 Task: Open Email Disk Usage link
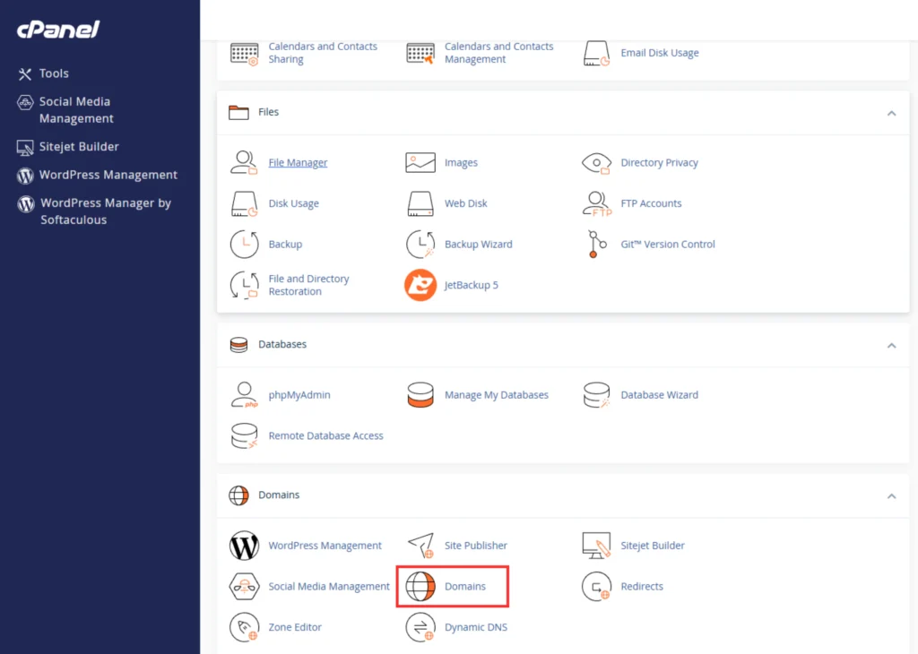[660, 53]
